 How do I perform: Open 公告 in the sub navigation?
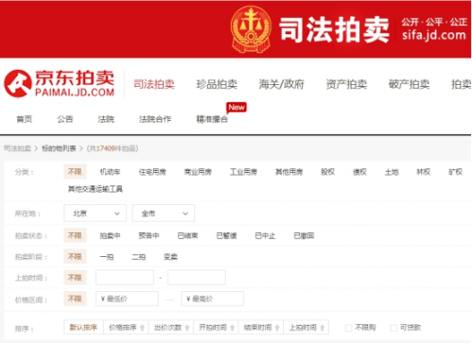click(65, 119)
